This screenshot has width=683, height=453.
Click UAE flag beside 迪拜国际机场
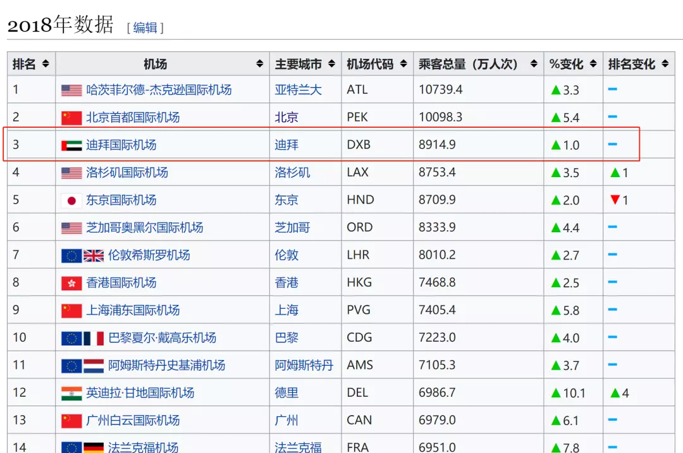71,146
